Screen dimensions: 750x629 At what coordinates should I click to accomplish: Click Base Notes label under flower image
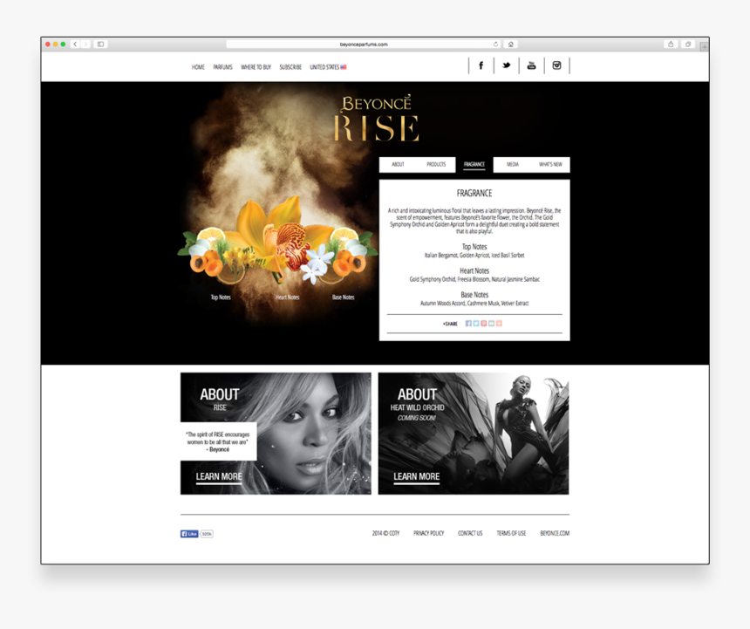point(344,297)
